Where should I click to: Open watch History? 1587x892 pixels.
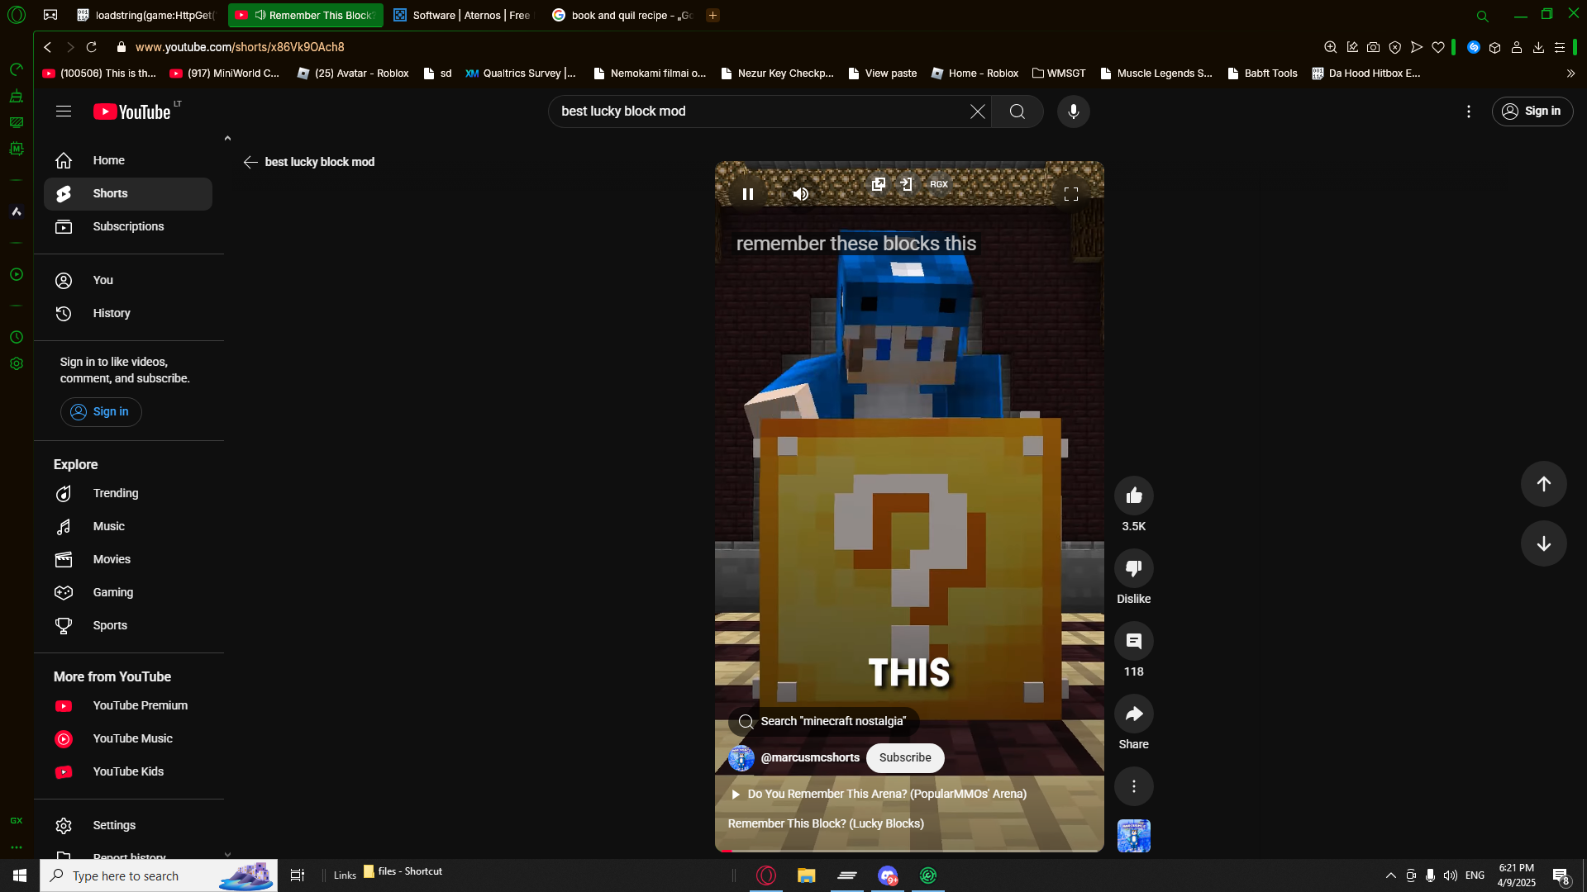coord(128,313)
